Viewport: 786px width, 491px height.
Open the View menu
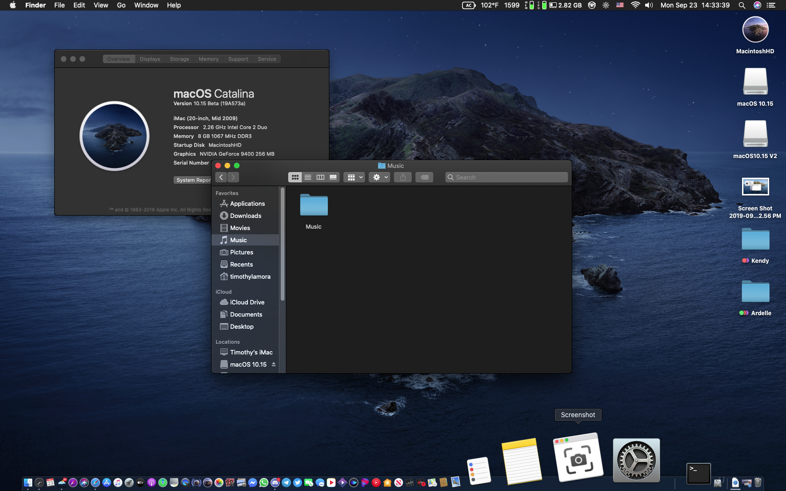101,5
